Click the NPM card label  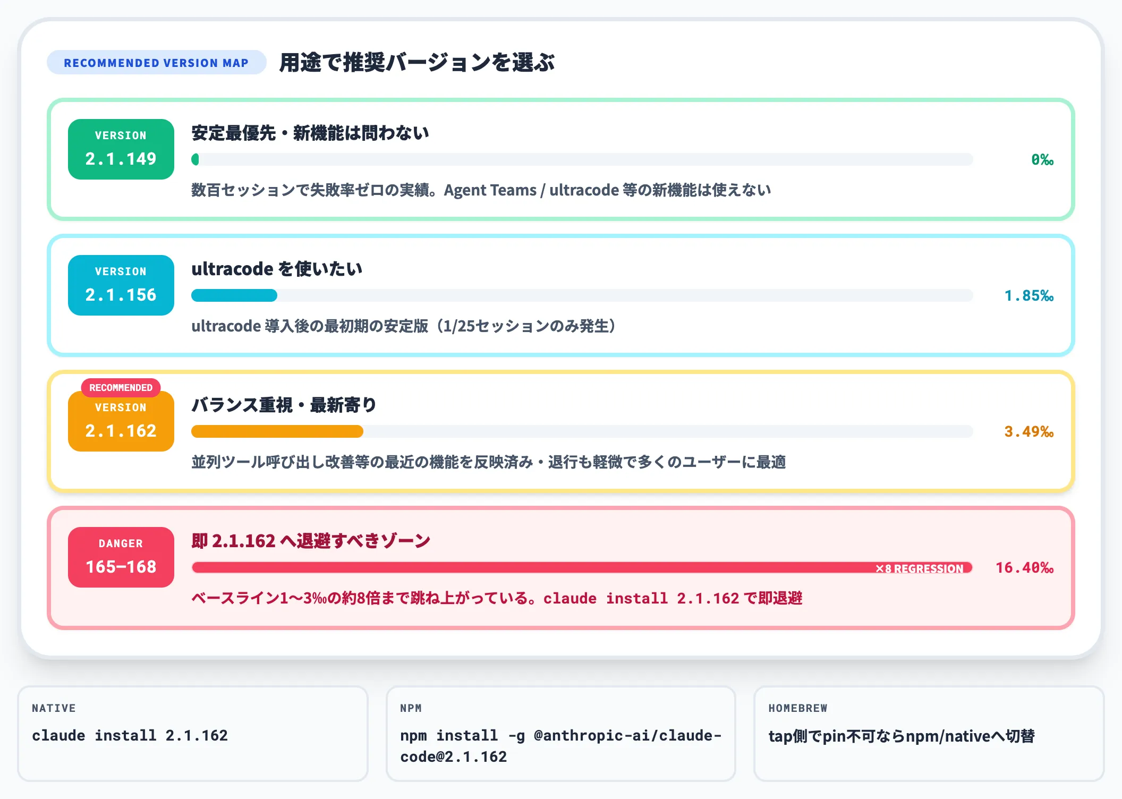[x=411, y=708]
